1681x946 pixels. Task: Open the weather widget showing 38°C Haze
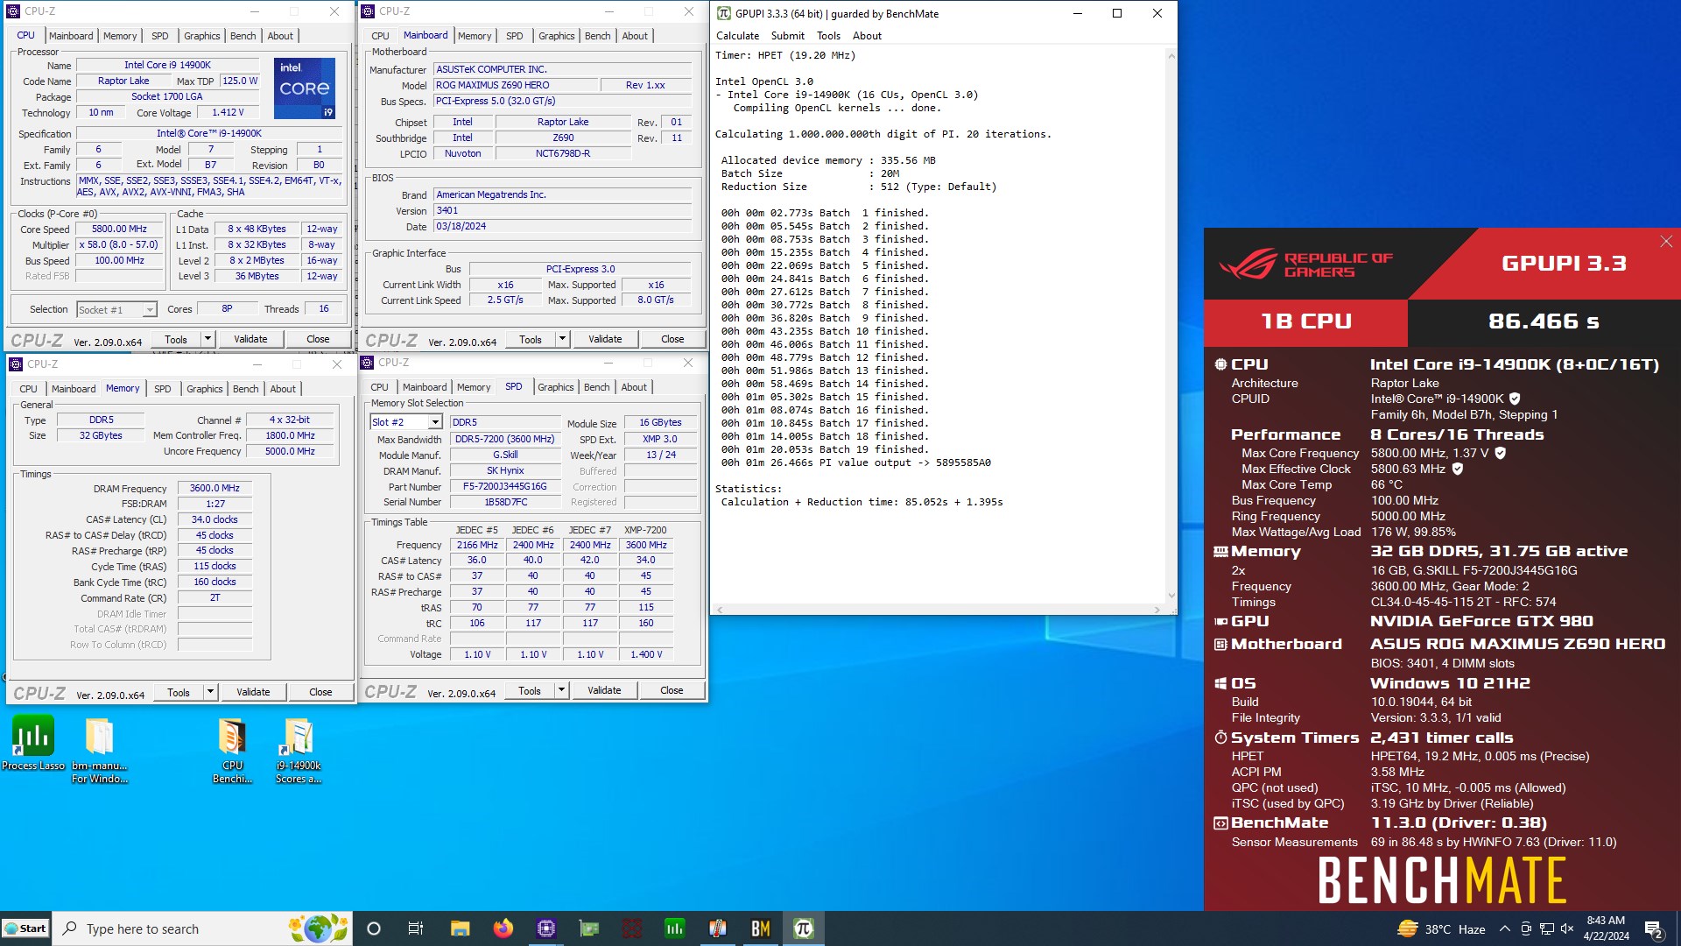coord(1441,929)
